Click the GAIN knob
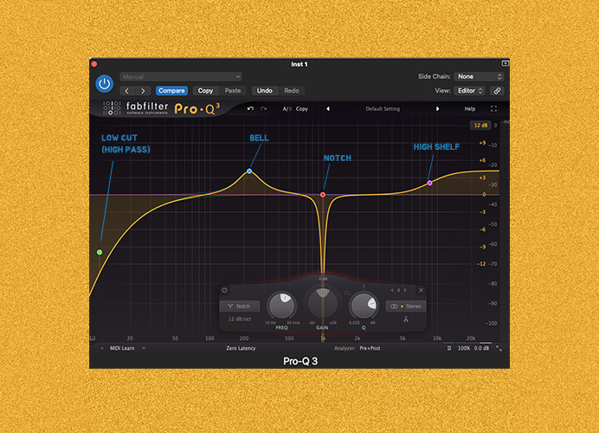599x433 pixels. (322, 302)
